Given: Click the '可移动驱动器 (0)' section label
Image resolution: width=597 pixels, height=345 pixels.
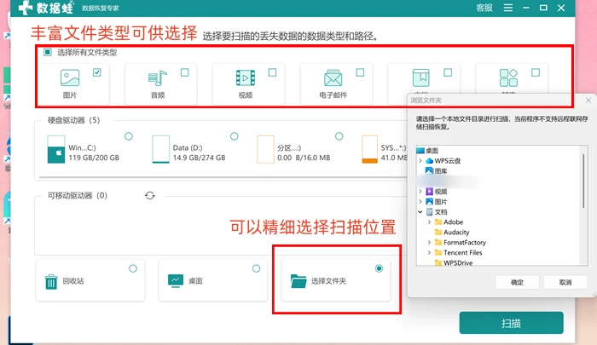Looking at the screenshot, I should click(x=78, y=196).
